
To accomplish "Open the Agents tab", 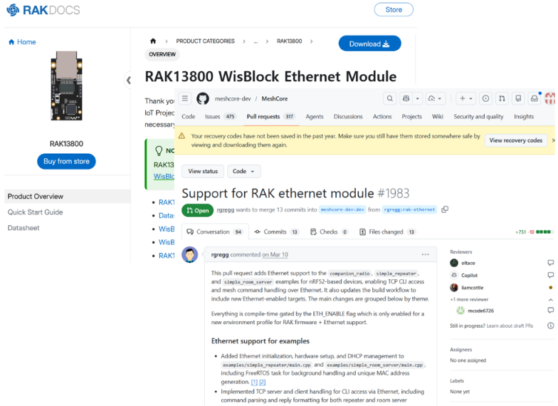I will (315, 117).
